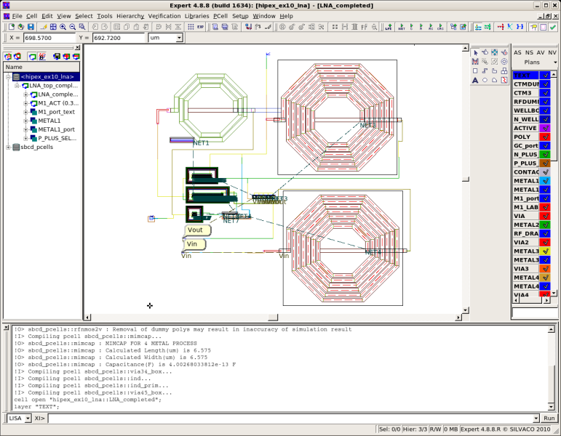Image resolution: width=561 pixels, height=436 pixels.
Task: Click the NET extraction run icon
Action: [401, 27]
